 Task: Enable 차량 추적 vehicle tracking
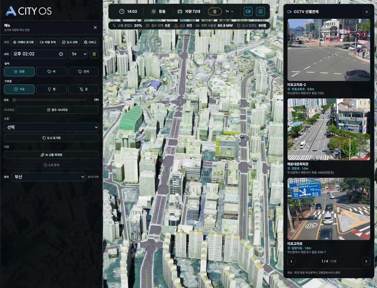click(x=48, y=42)
